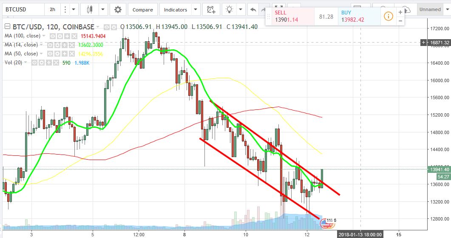Click the 12:00 time axis label
Image resolution: width=451 pixels, height=238 pixels.
[139, 235]
